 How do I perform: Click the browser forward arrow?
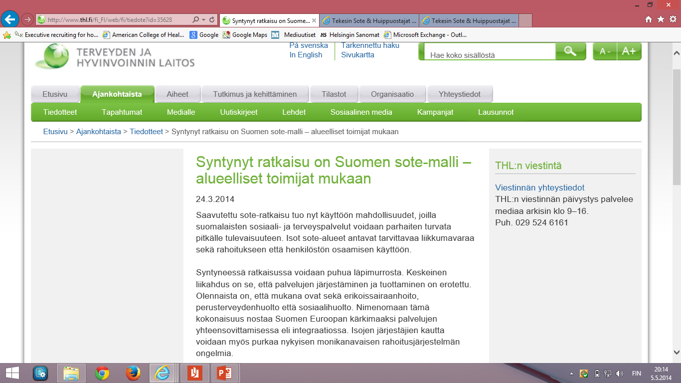coord(27,19)
